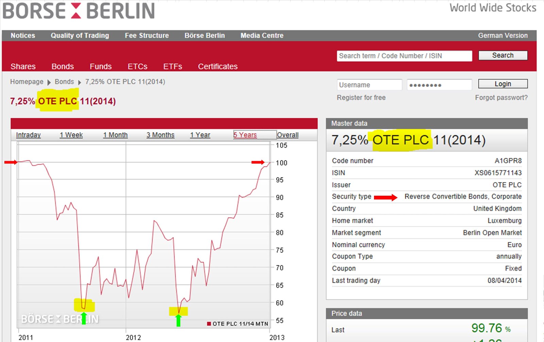Show the 1 Year chart
Viewport: 544px width, 342px height.
200,135
